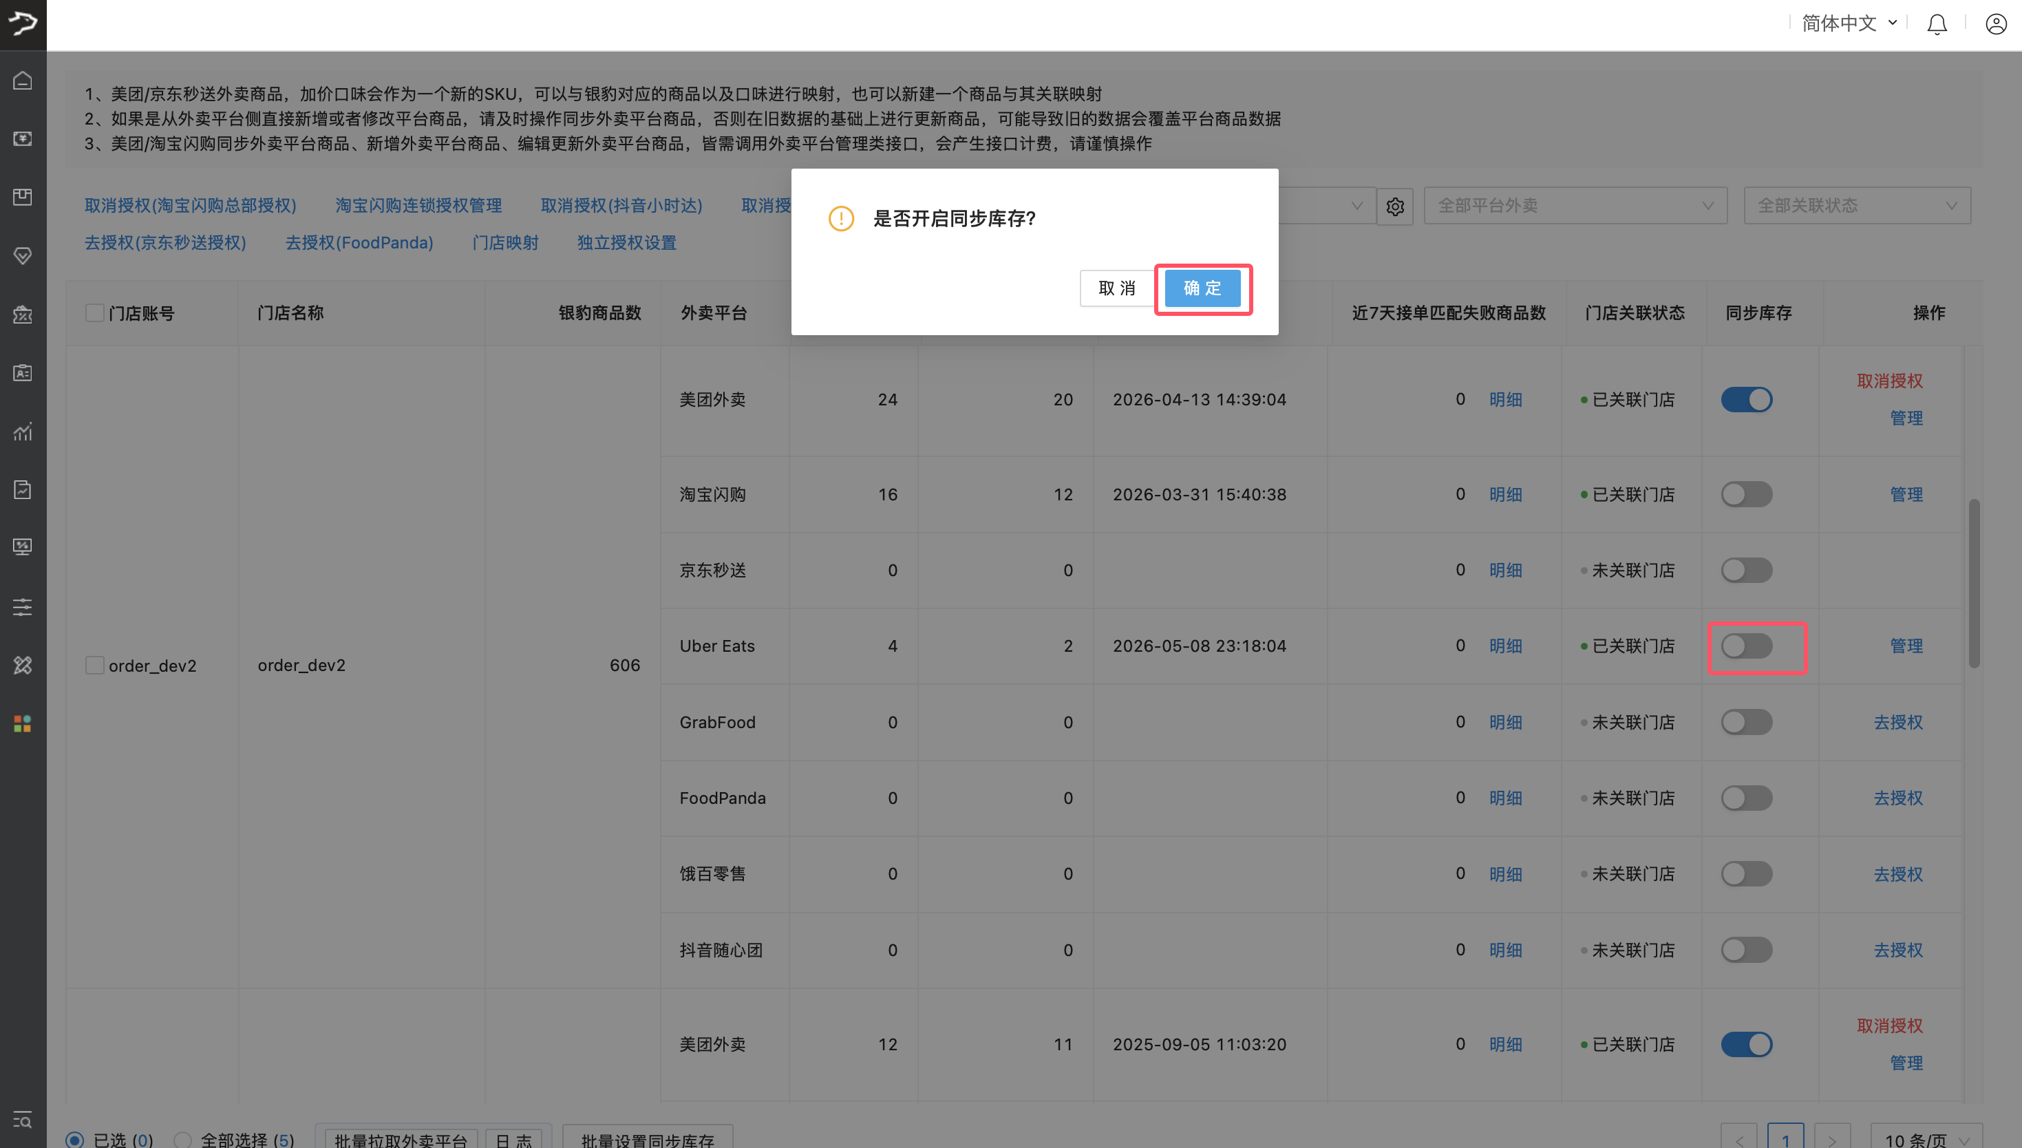Open 明细 for Uber Eats row
2022x1148 pixels.
(x=1505, y=646)
